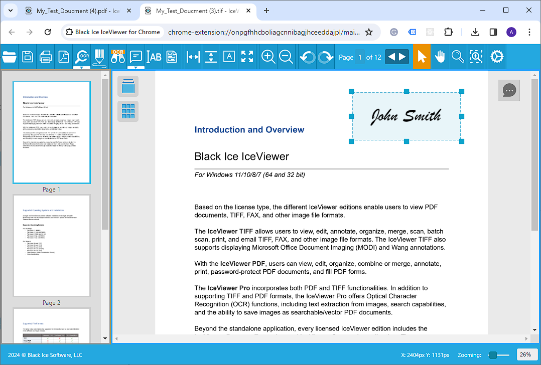This screenshot has height=365, width=541.
Task: Select the zoom-to-region tool
Action: [476, 57]
